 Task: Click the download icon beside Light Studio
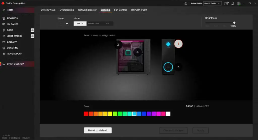33,36
